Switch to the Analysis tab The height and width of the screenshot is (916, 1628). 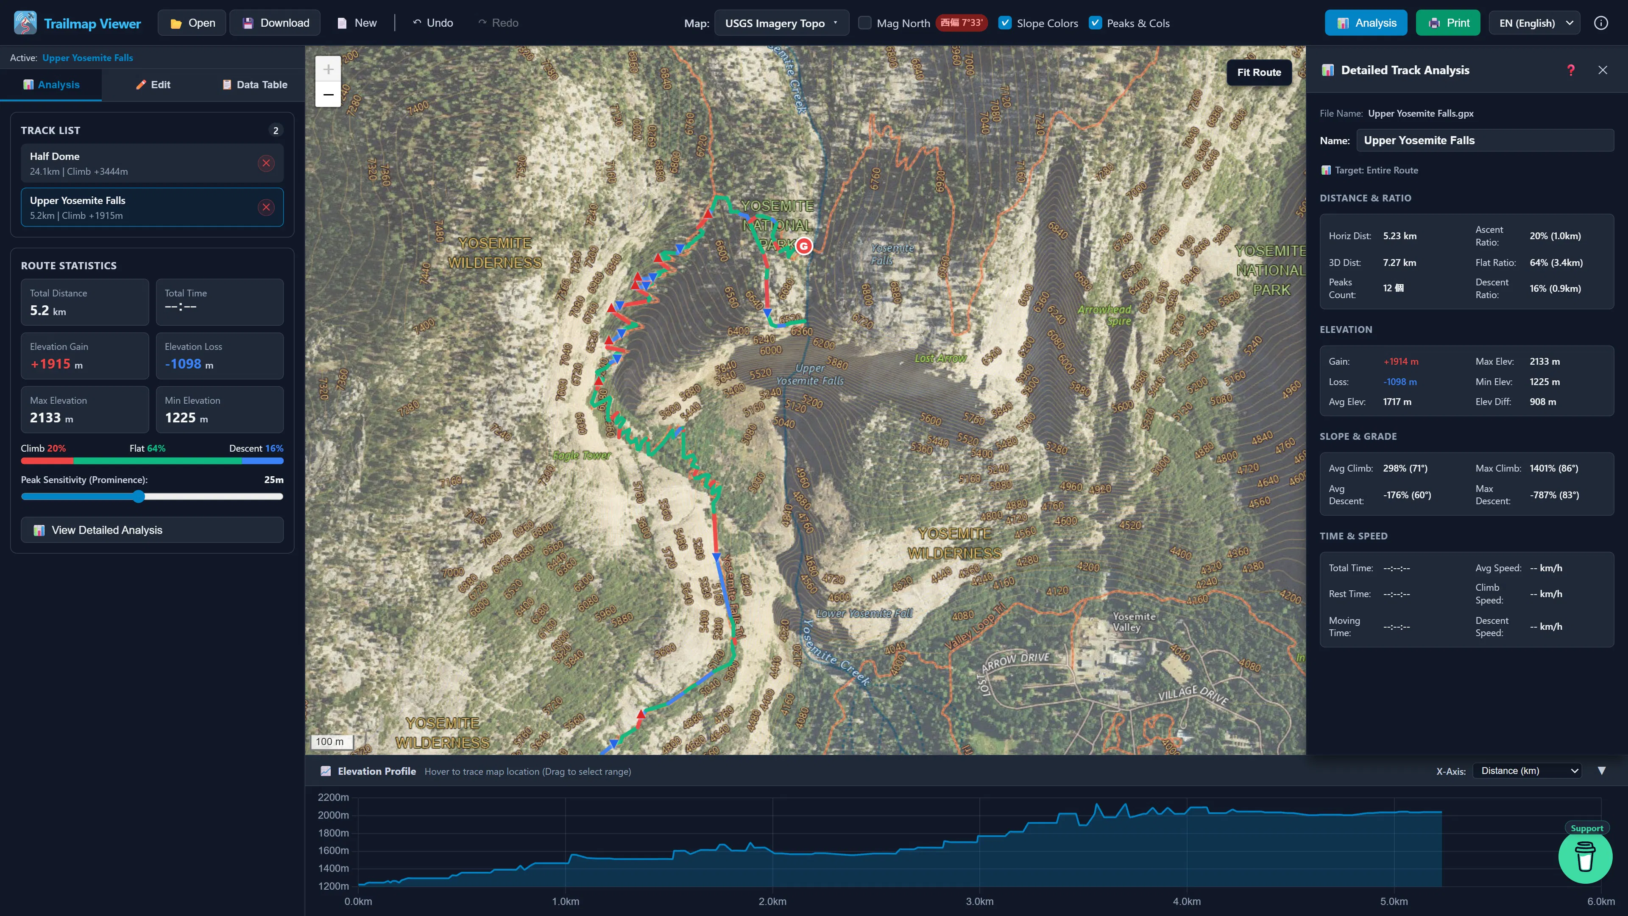pyautogui.click(x=51, y=85)
